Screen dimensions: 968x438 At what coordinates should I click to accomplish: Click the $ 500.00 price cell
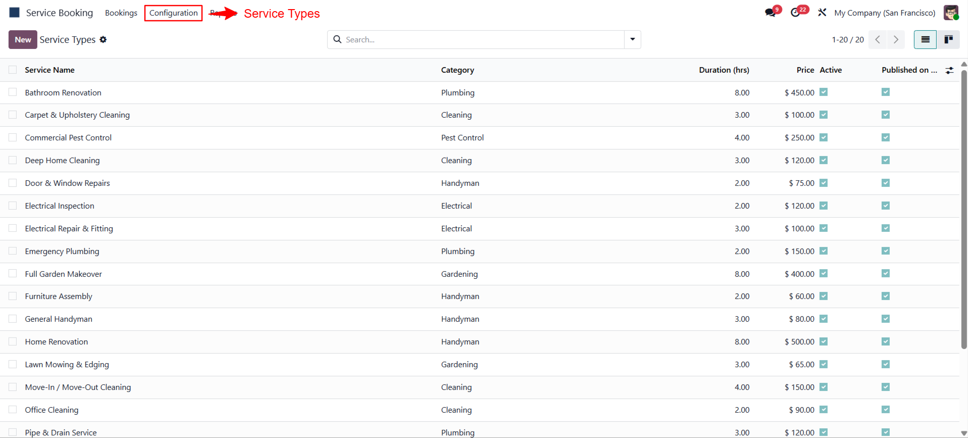pyautogui.click(x=799, y=342)
